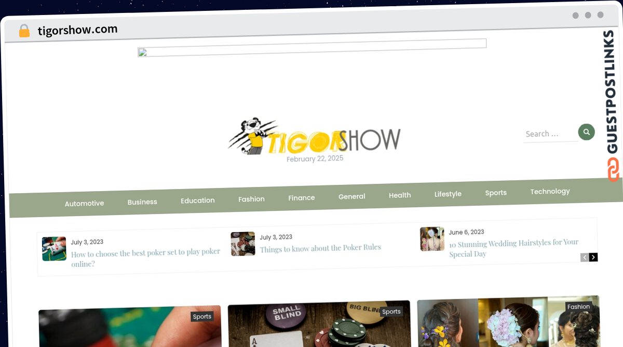The height and width of the screenshot is (347, 623).
Task: Go to the Lifestyle section
Action: click(448, 194)
